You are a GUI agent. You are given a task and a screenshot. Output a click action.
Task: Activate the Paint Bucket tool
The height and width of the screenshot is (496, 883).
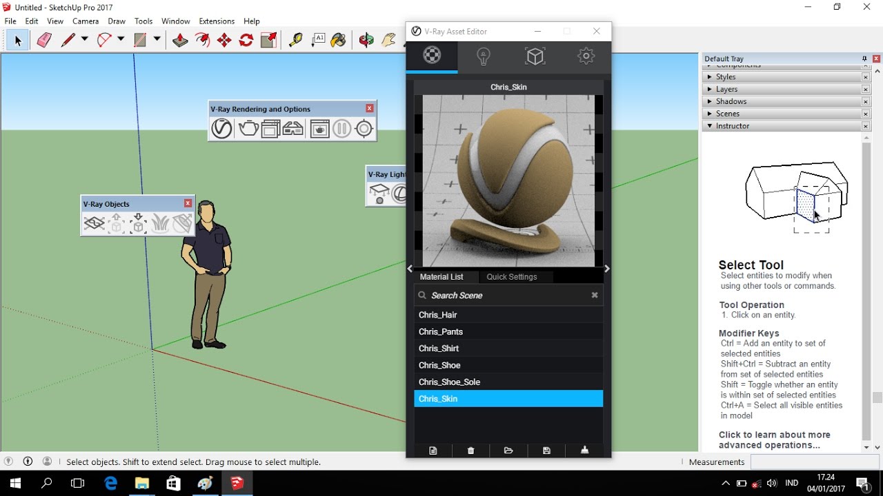tap(339, 41)
